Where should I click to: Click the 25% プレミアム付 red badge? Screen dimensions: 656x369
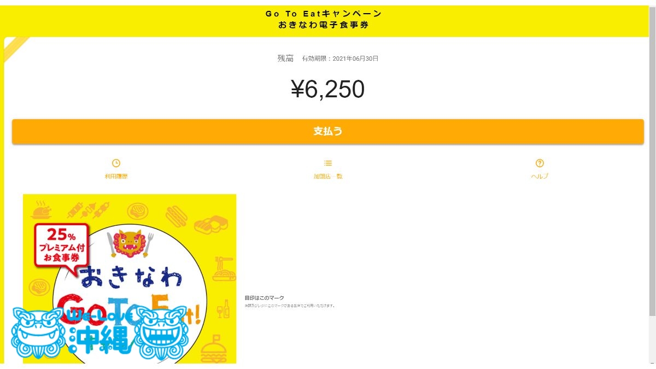pos(61,244)
